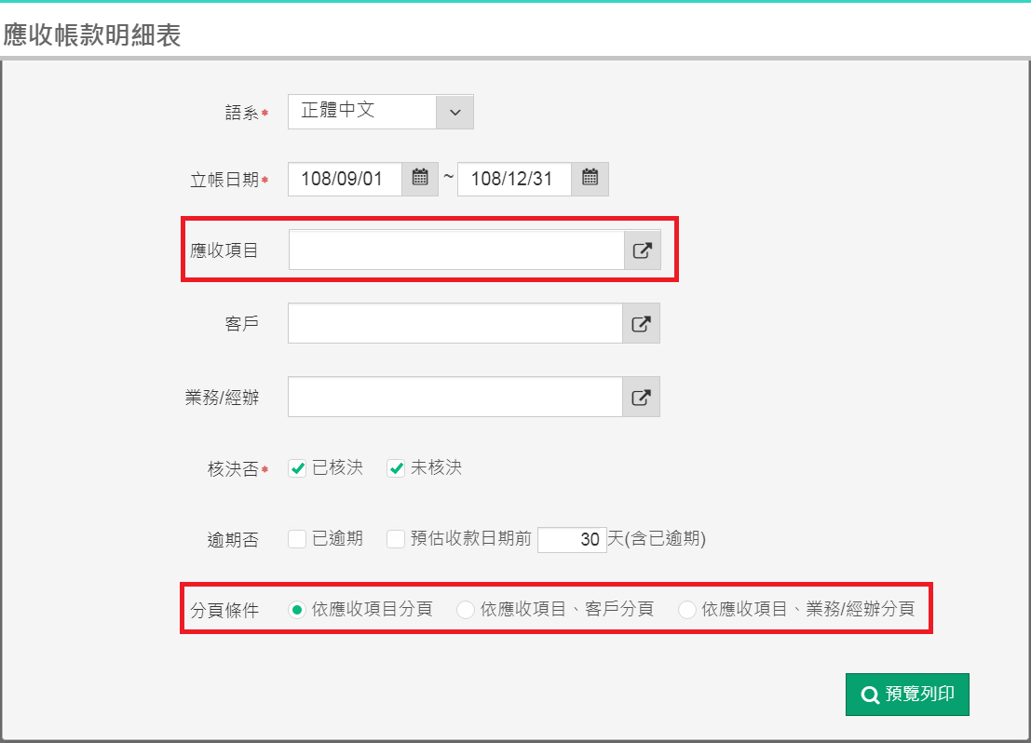1031x743 pixels.
Task: Select 依應收項目、業務/經辦分頁 radio option
Action: click(x=687, y=610)
